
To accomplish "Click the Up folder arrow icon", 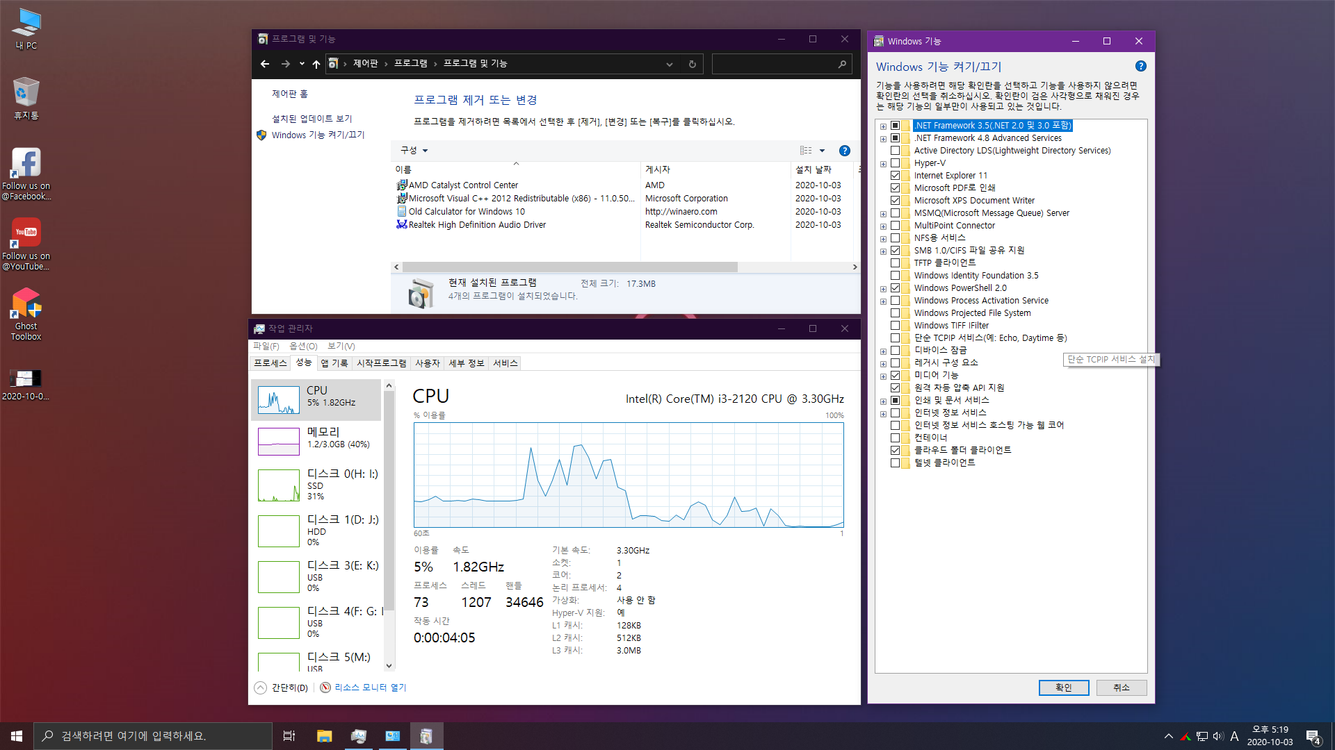I will [316, 64].
